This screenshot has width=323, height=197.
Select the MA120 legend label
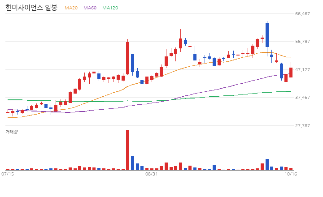click(x=110, y=8)
